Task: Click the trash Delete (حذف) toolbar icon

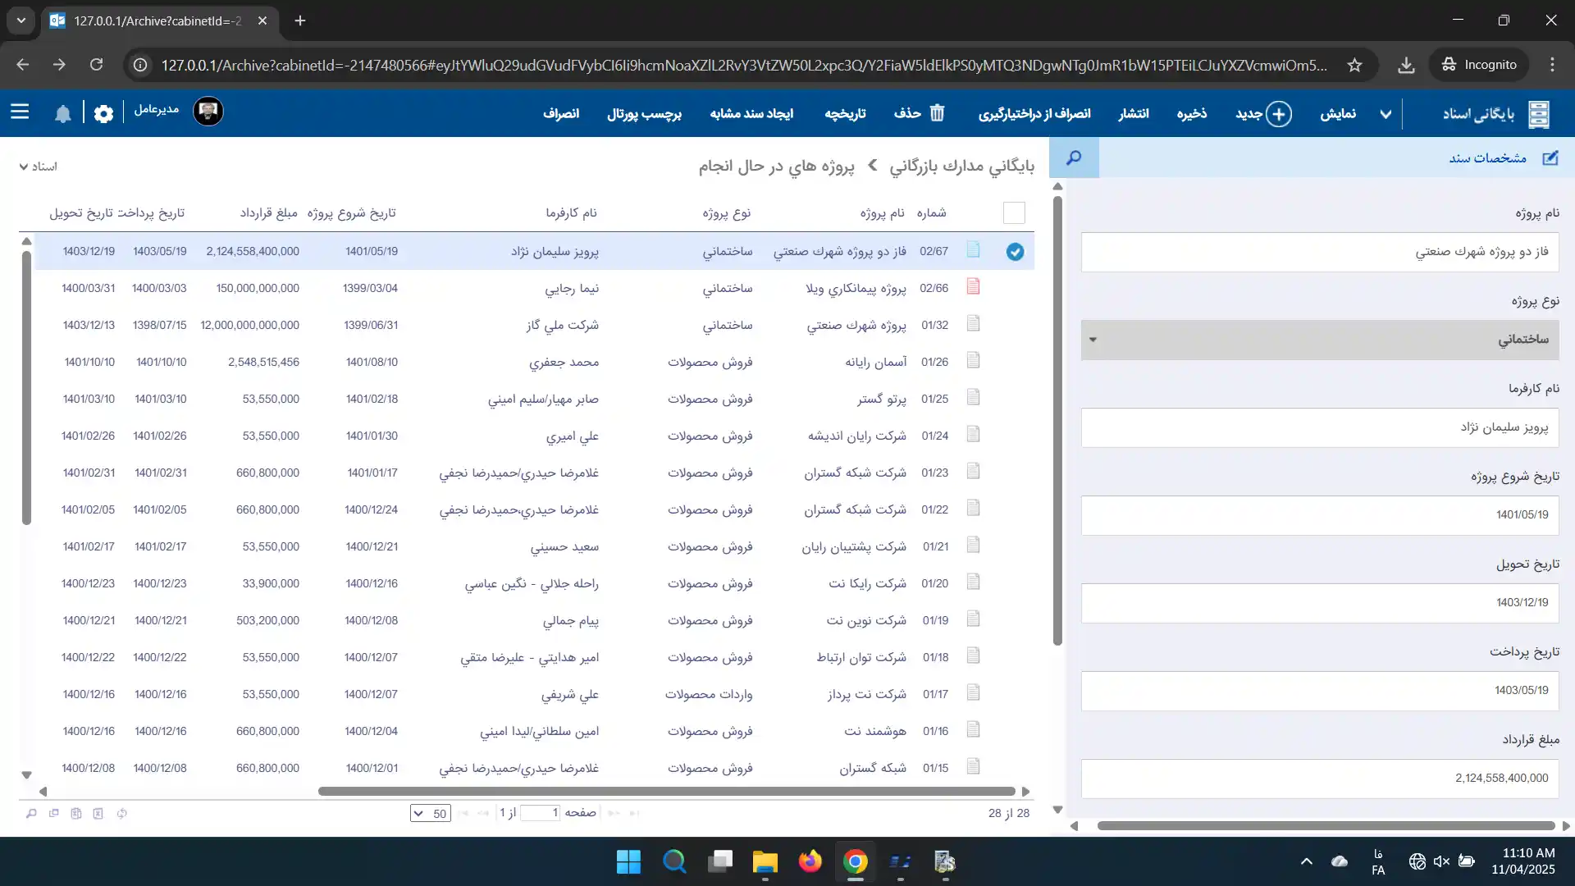Action: coord(937,113)
